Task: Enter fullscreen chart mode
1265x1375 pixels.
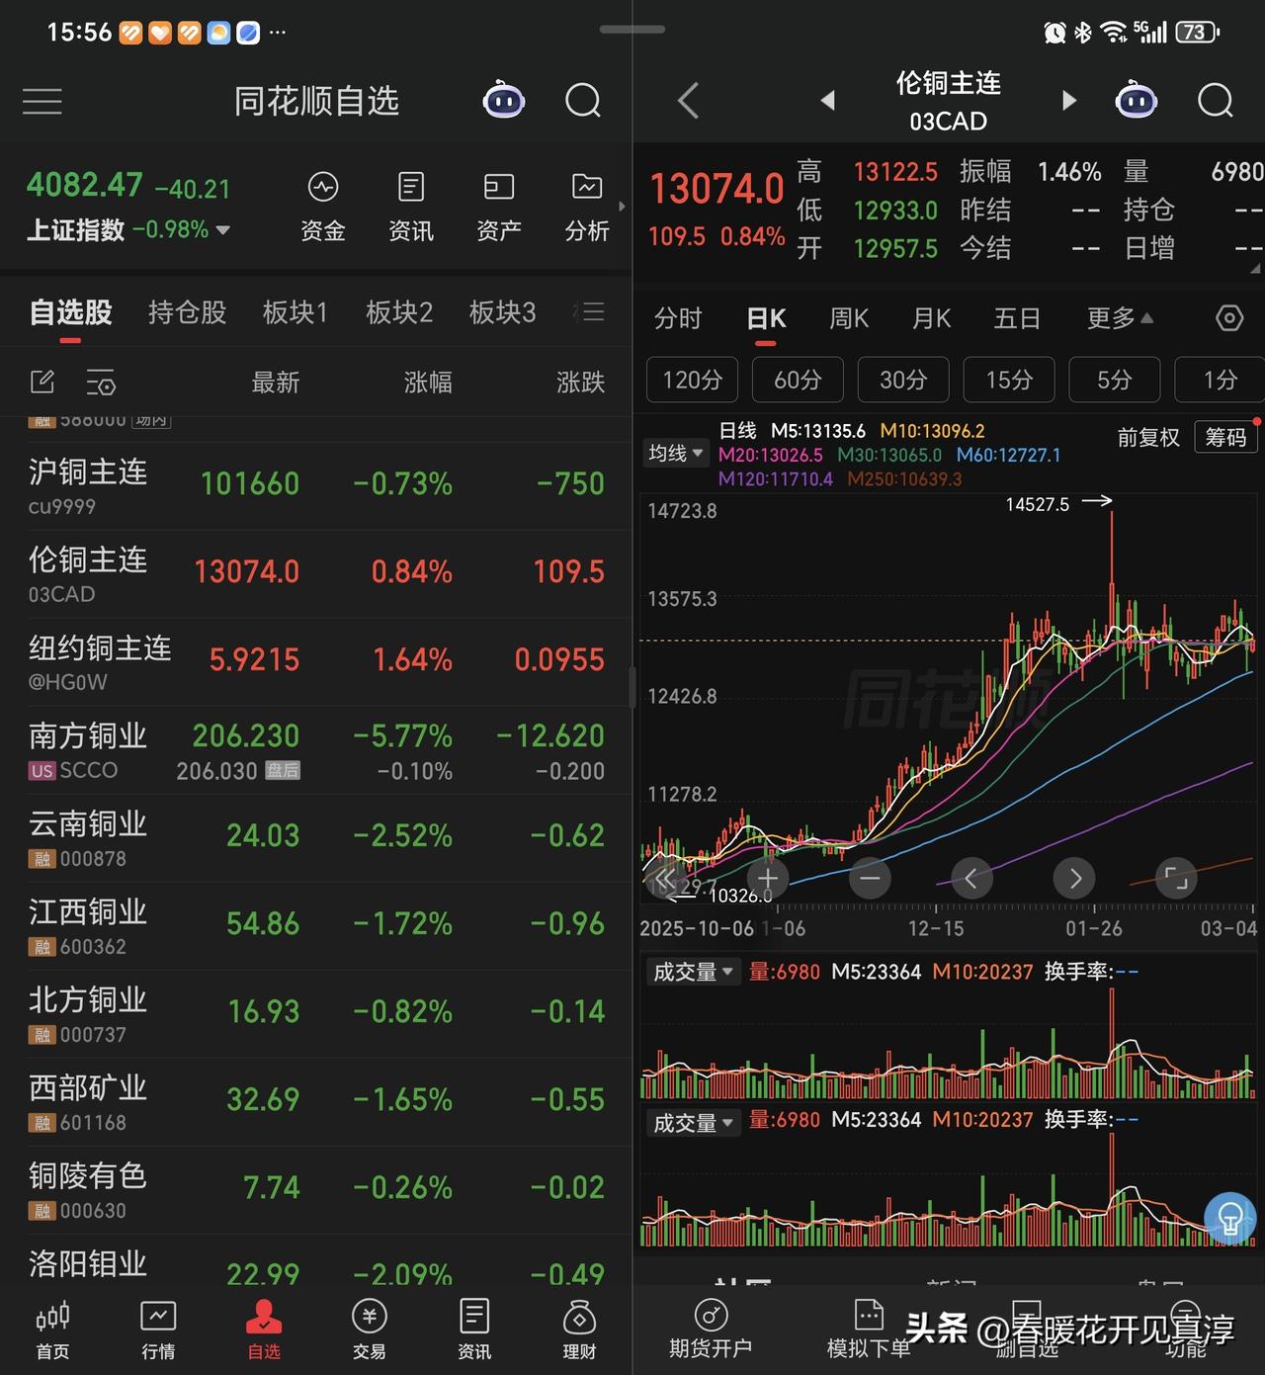Action: coord(1176,878)
